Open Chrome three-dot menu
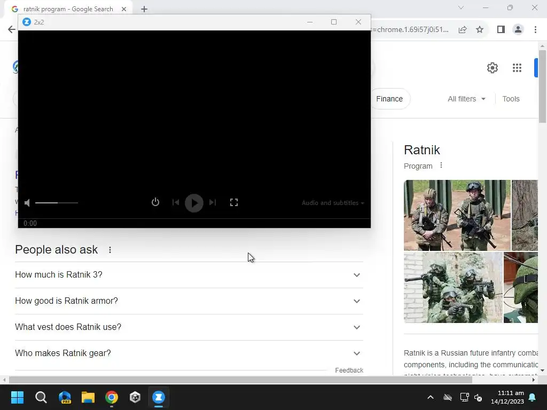Image resolution: width=547 pixels, height=410 pixels. [535, 30]
